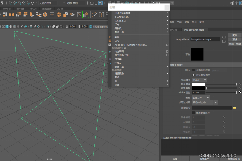The width and height of the screenshot is (242, 161).
Task: Click the output connection icon beside imagePlane field
Action: click(x=224, y=41)
